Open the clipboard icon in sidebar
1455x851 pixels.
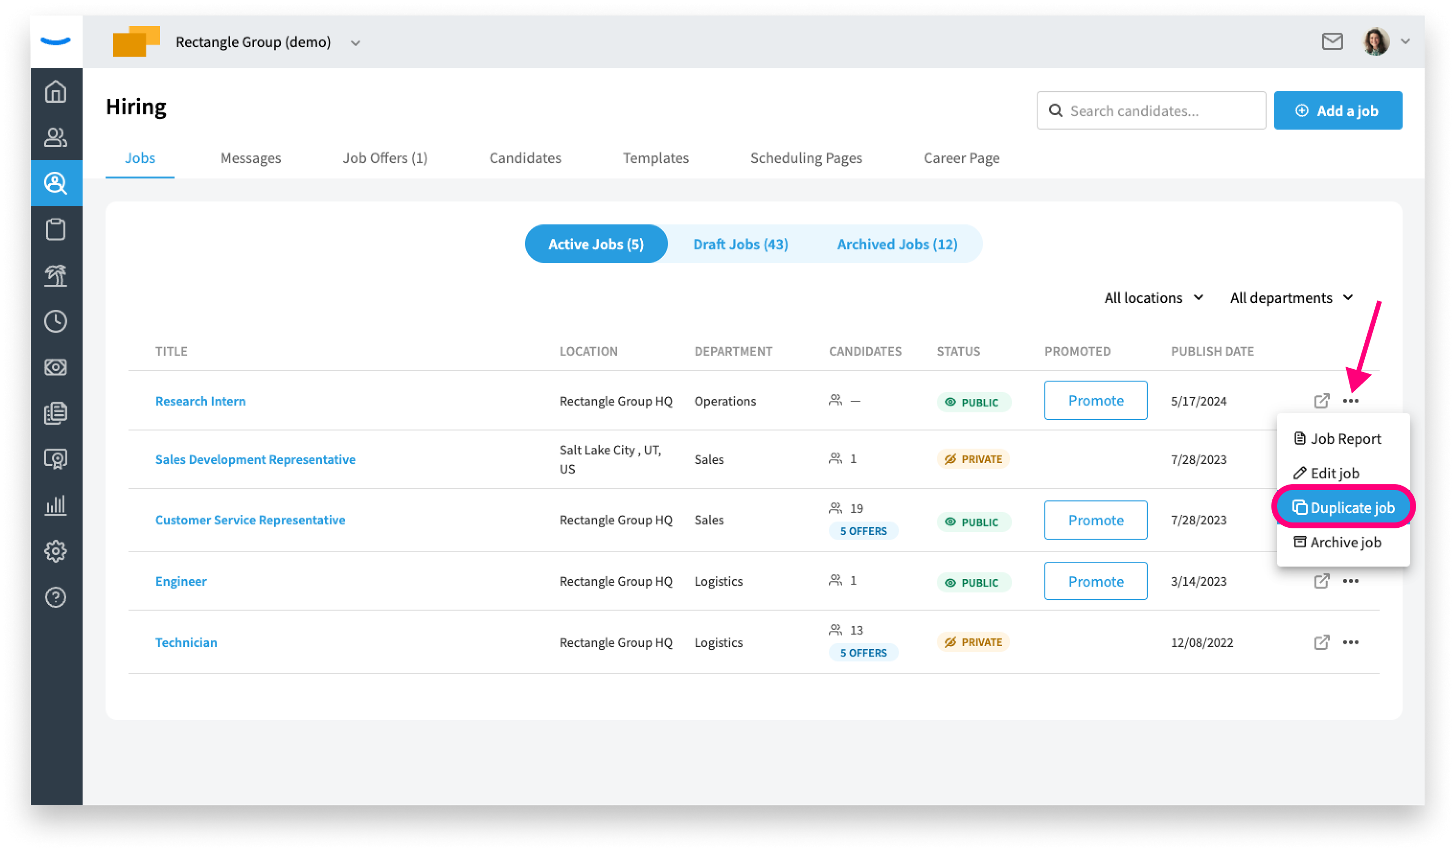pos(56,229)
